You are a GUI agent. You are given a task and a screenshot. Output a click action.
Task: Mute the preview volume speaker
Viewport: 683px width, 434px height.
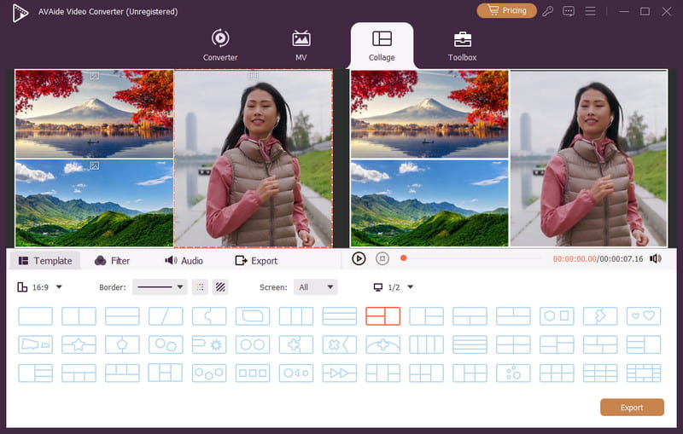click(x=655, y=258)
